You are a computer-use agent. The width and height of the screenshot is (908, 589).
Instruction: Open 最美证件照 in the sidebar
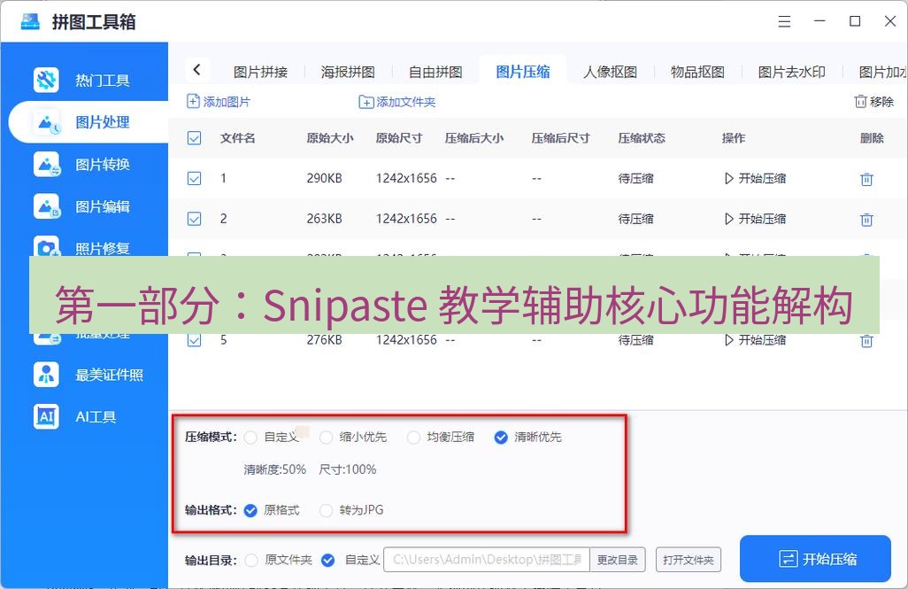tap(88, 375)
